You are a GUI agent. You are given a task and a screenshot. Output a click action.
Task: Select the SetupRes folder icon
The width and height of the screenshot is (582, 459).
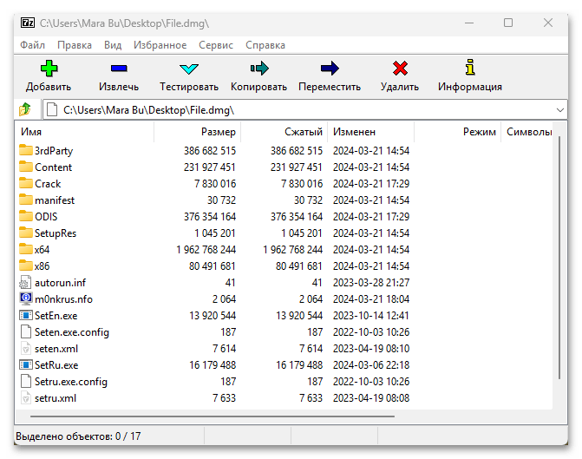click(26, 233)
